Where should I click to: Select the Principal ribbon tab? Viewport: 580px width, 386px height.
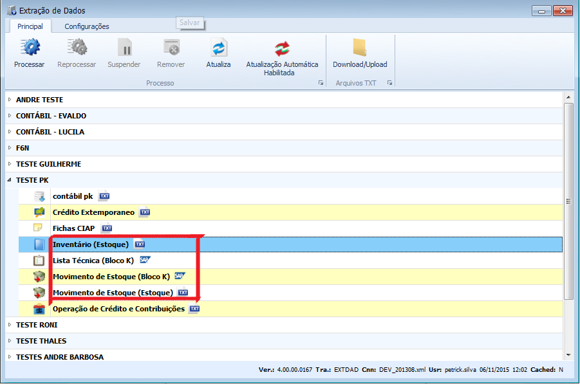(30, 26)
